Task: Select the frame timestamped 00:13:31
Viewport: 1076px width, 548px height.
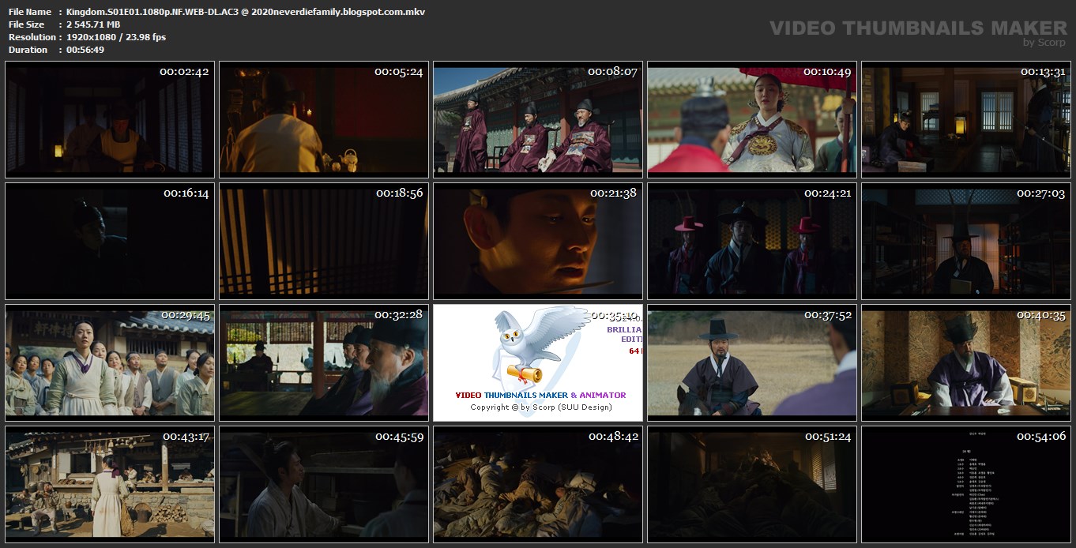Action: click(x=965, y=119)
